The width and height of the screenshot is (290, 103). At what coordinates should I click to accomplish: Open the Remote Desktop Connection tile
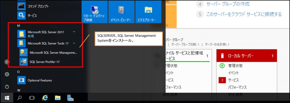(x=94, y=12)
